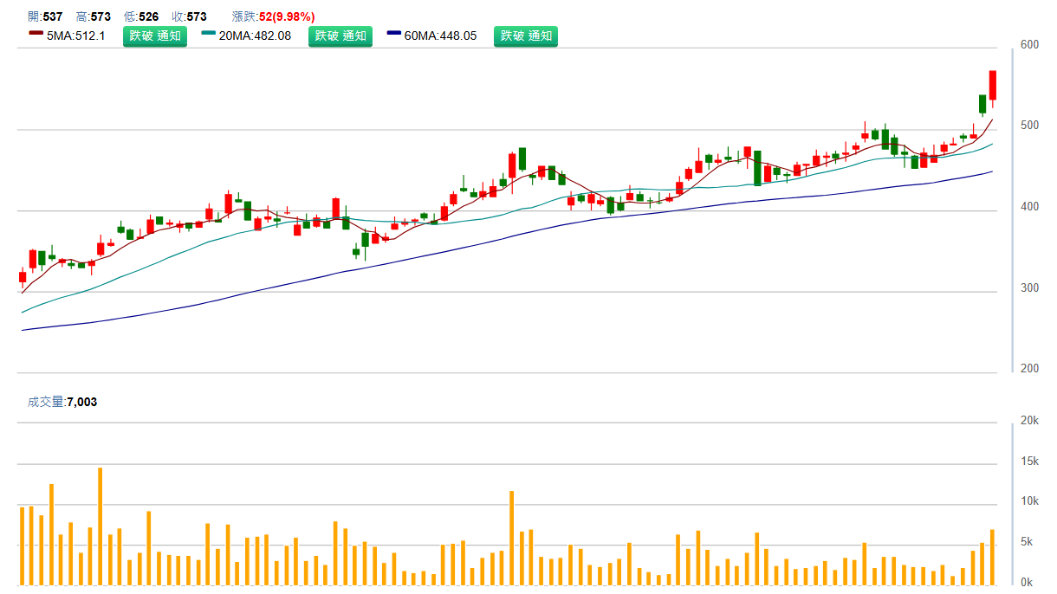Toggle the 5MA:512.1 legend label
The width and height of the screenshot is (1057, 594).
click(x=75, y=36)
